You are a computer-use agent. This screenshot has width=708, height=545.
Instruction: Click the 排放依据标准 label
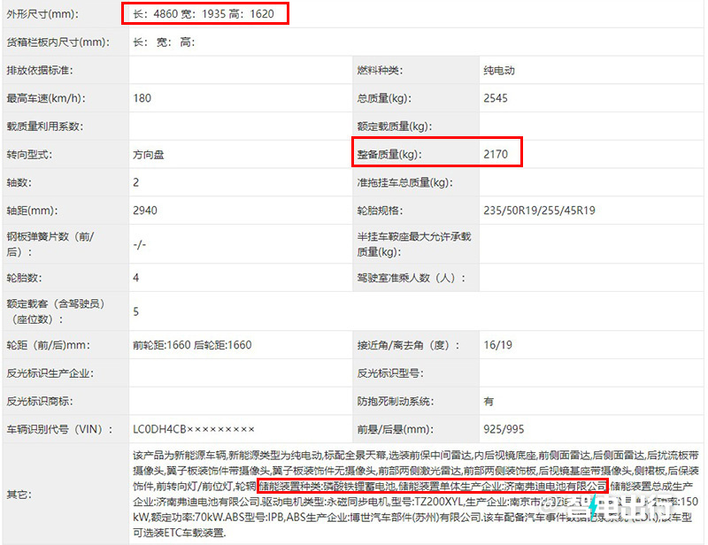pos(40,71)
